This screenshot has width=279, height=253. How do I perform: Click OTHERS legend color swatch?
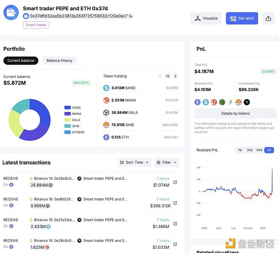coord(67,132)
